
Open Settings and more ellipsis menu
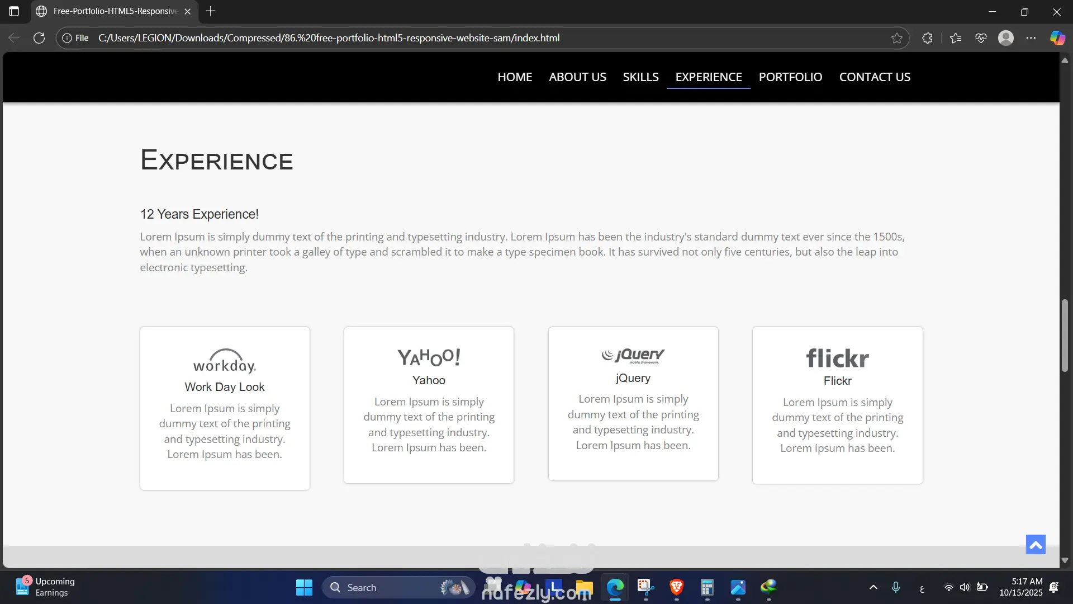tap(1031, 38)
